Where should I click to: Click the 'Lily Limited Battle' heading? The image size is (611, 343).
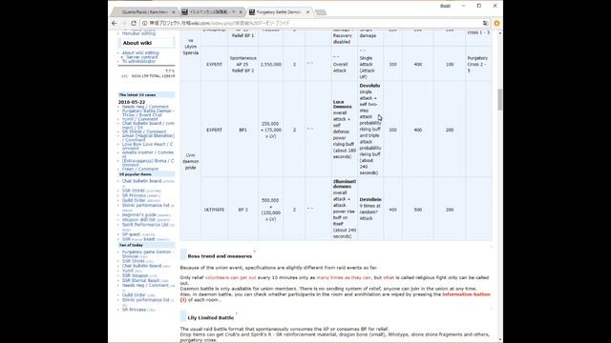click(210, 317)
